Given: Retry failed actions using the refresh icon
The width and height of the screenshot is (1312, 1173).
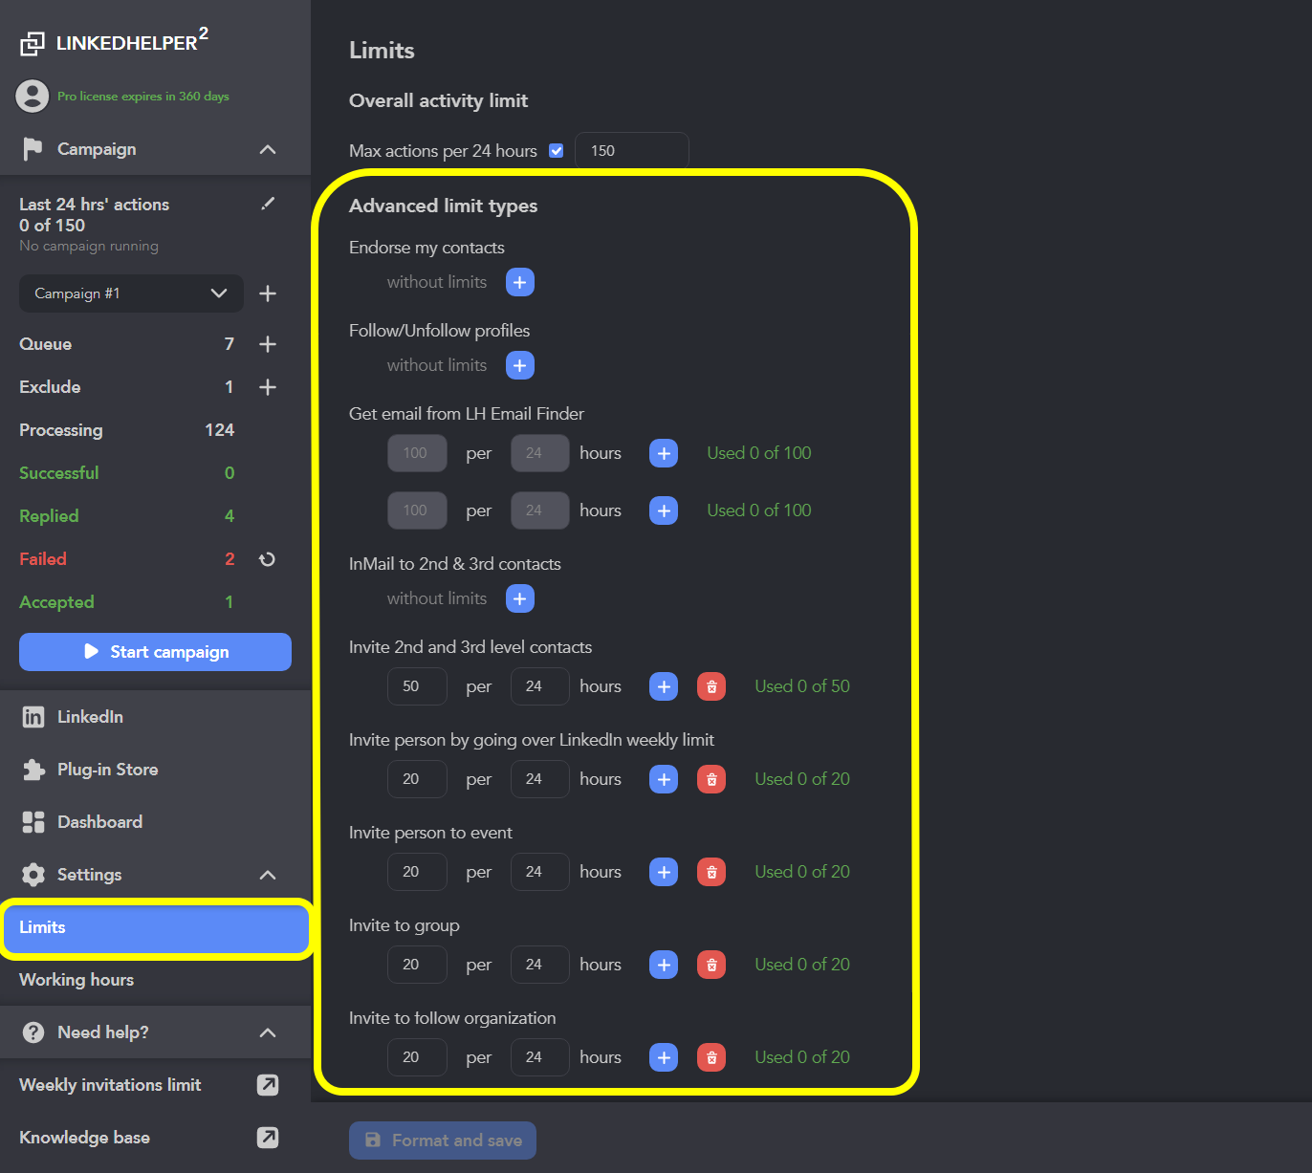Looking at the screenshot, I should click(x=268, y=558).
